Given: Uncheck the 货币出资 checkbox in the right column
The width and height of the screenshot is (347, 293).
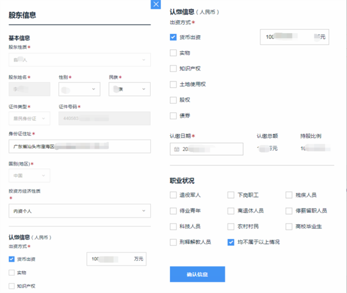Looking at the screenshot, I should coord(173,37).
